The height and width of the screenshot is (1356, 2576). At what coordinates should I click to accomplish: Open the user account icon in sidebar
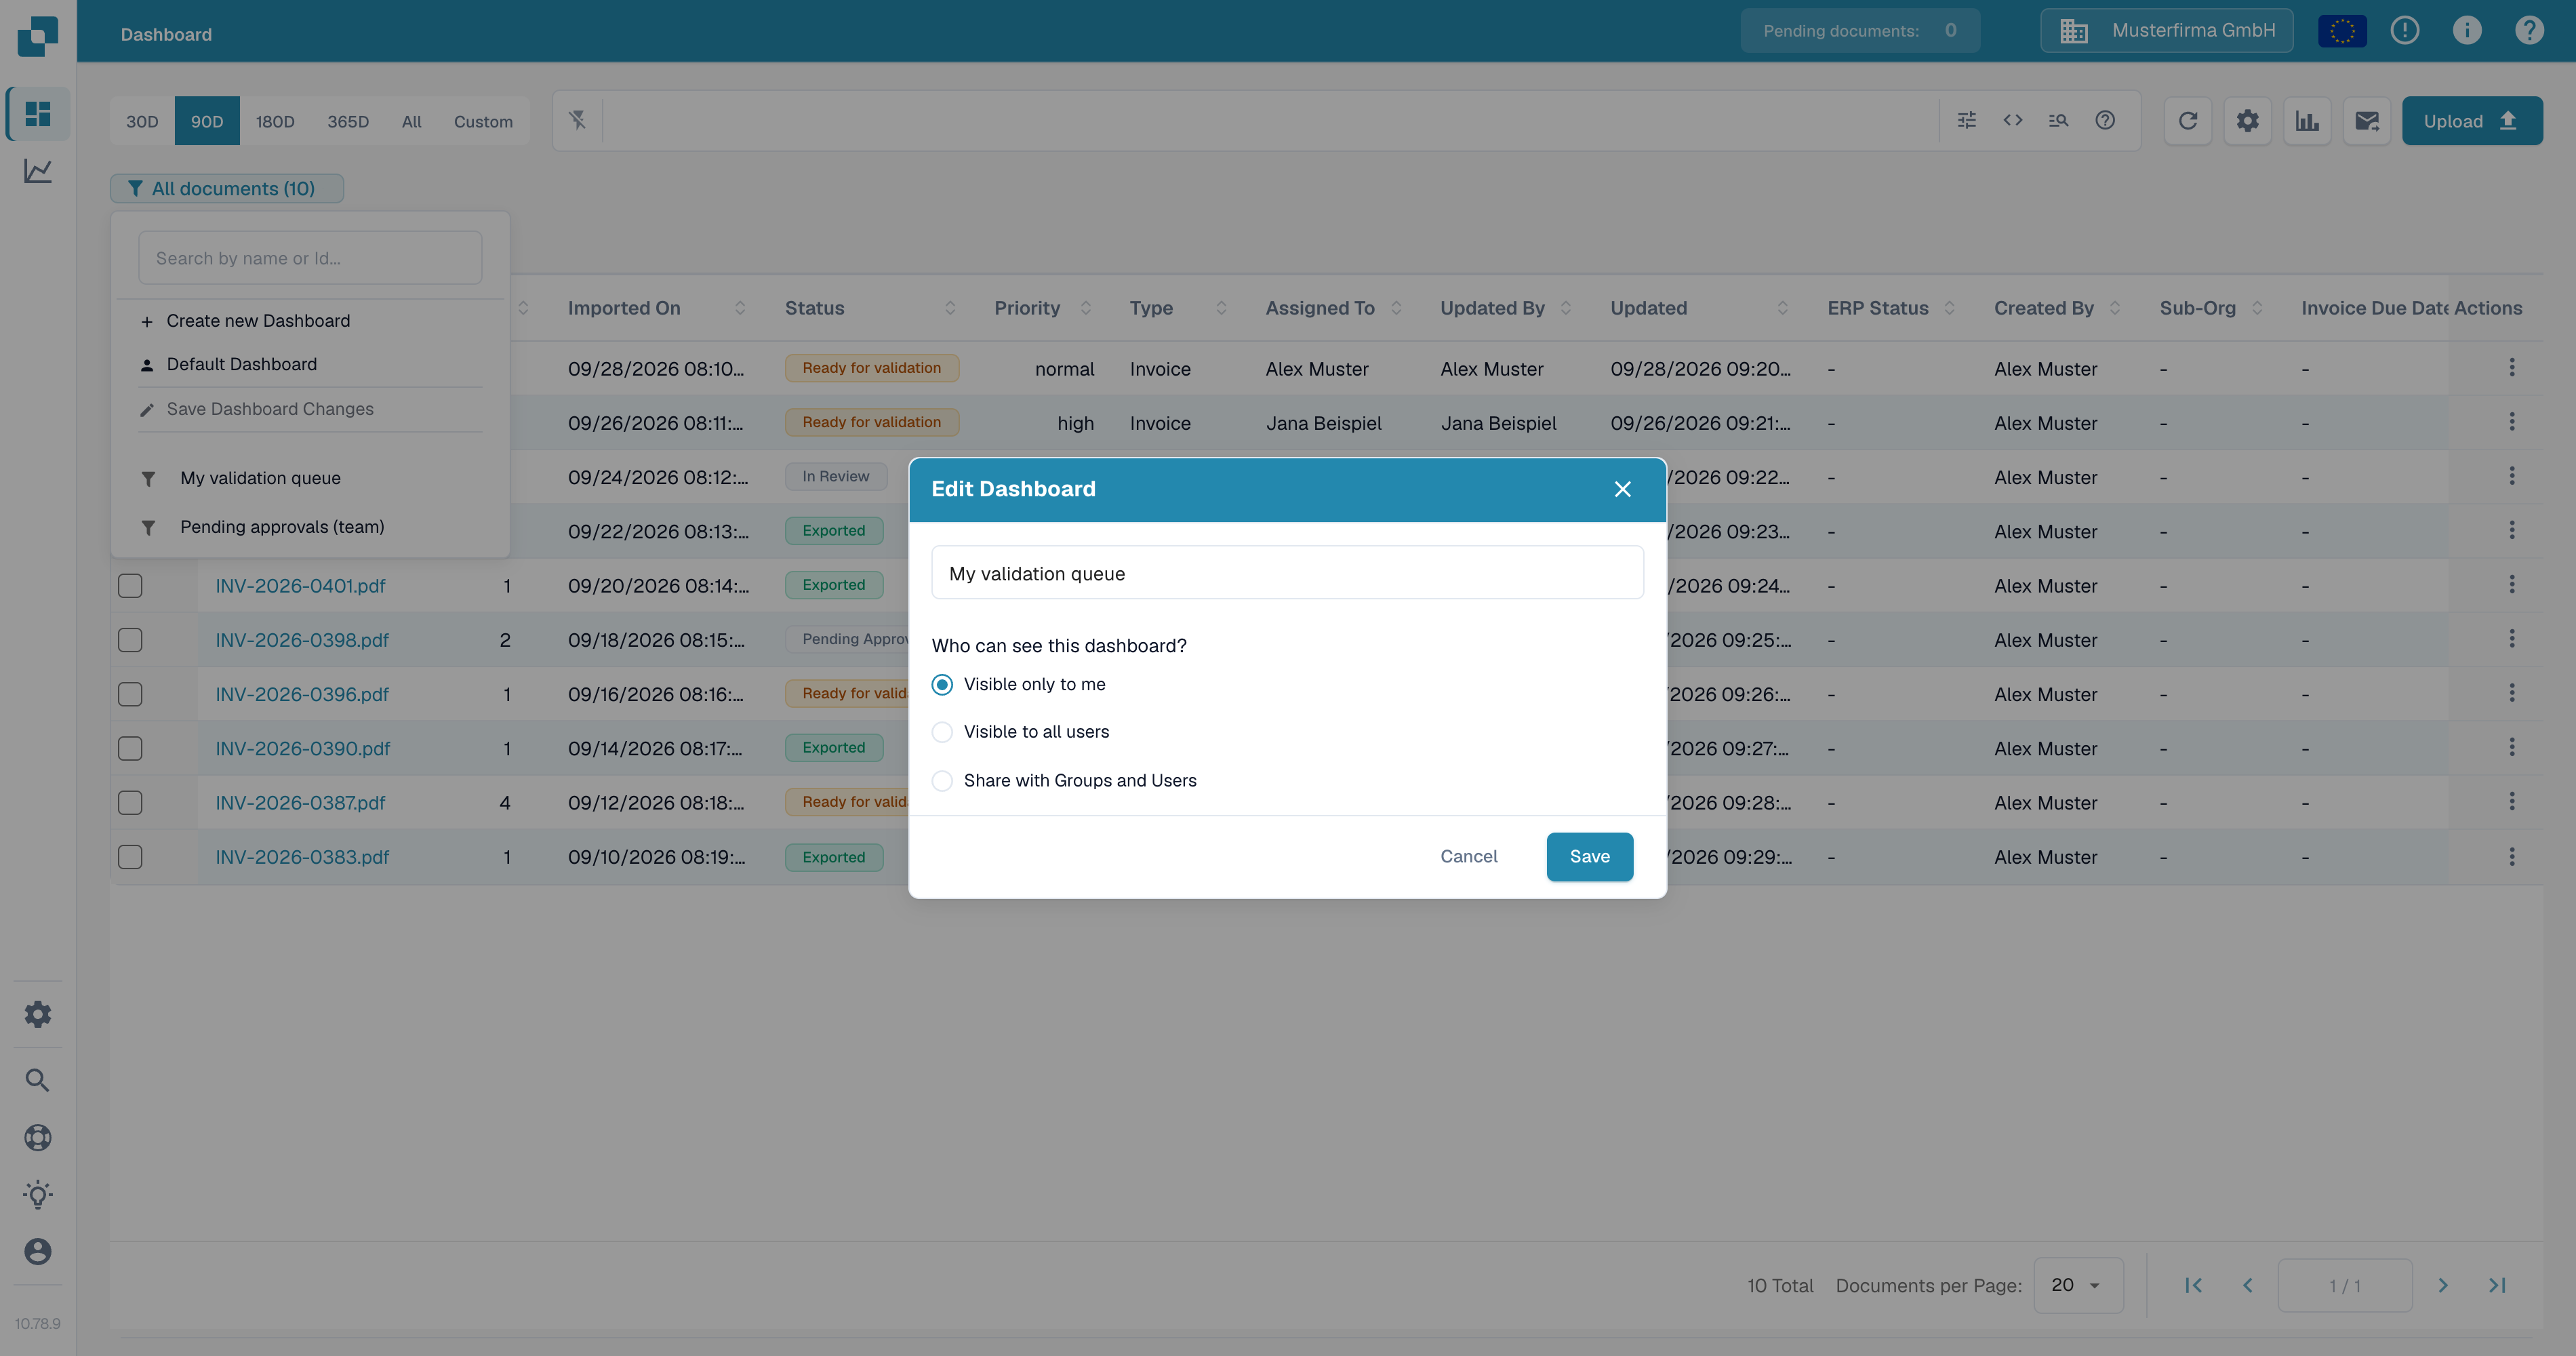tap(38, 1251)
